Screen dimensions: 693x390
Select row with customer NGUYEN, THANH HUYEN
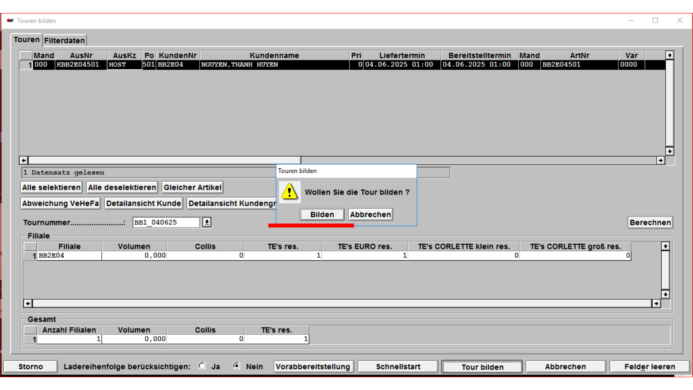[274, 65]
